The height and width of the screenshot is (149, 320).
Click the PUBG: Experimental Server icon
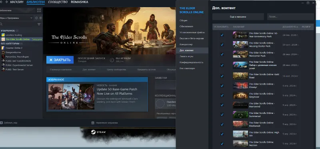click(3, 65)
